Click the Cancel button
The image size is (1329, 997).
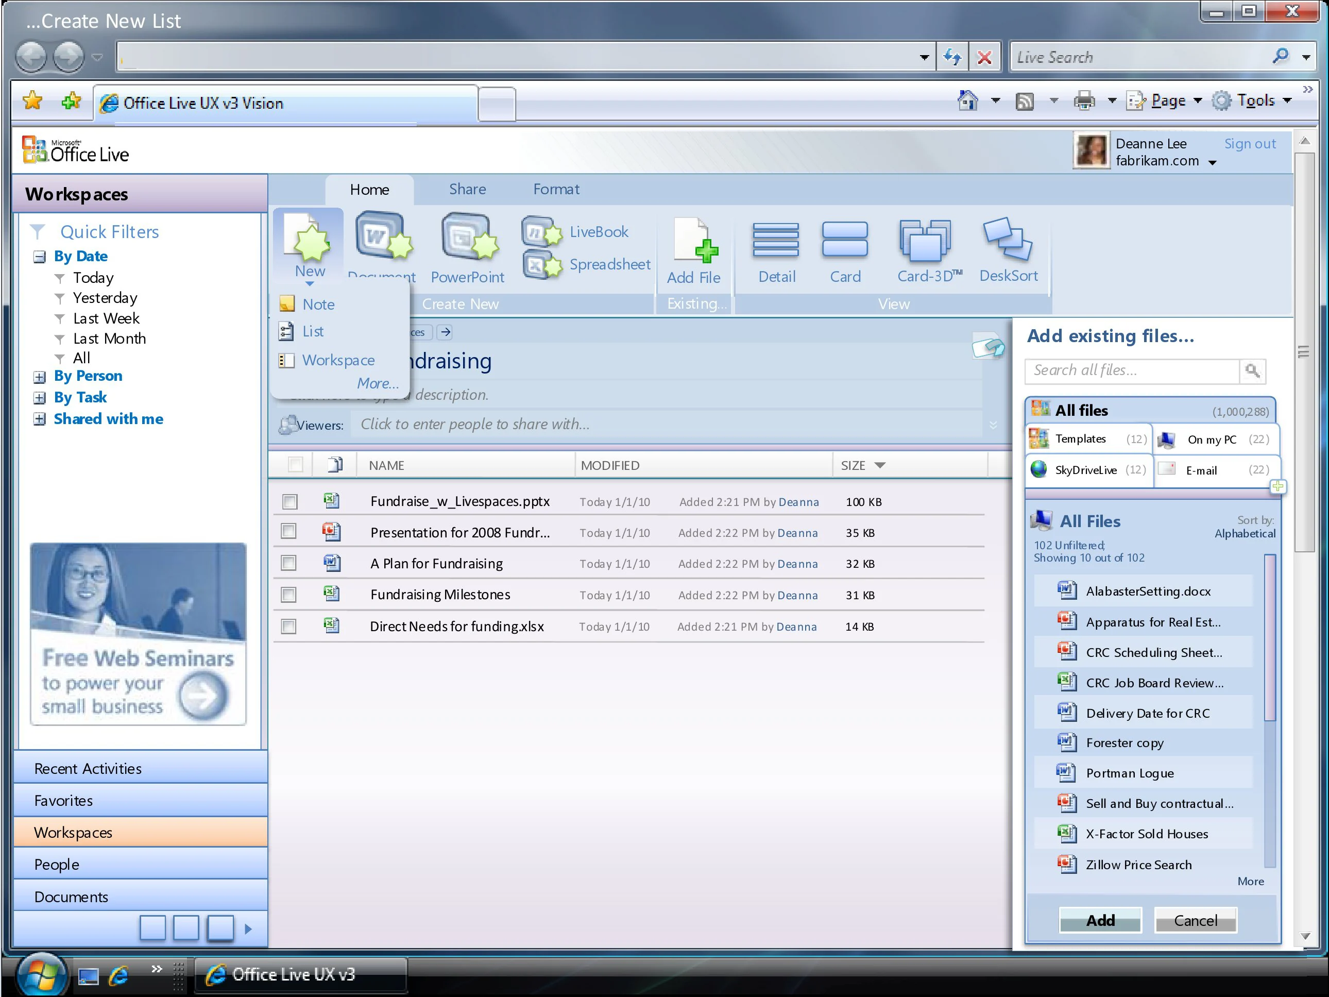point(1195,920)
